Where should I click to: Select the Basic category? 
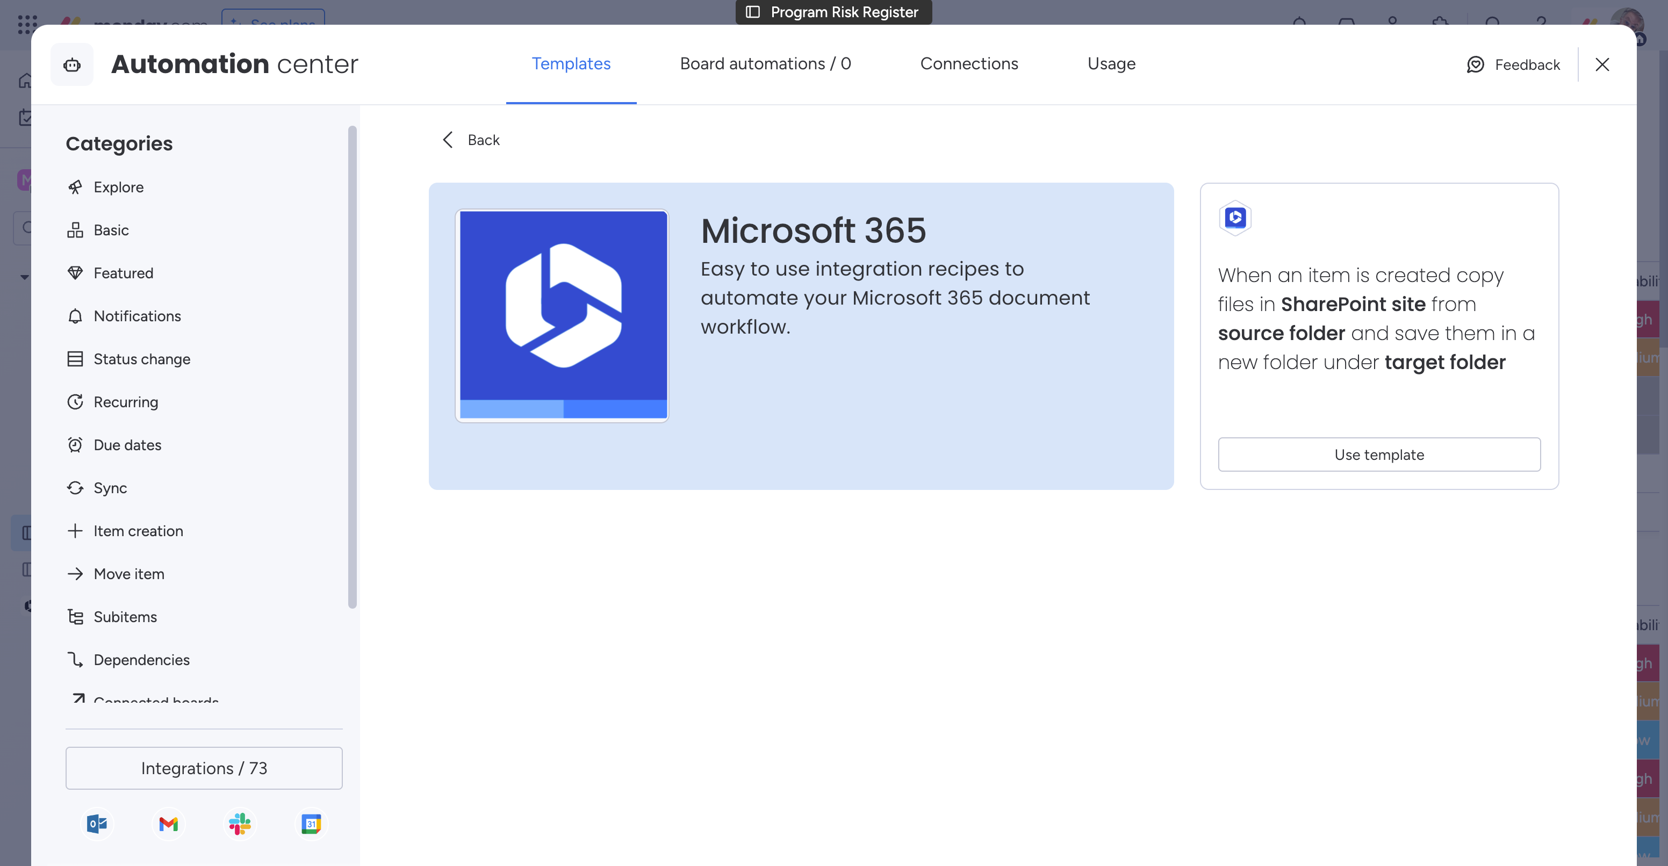[x=111, y=230]
